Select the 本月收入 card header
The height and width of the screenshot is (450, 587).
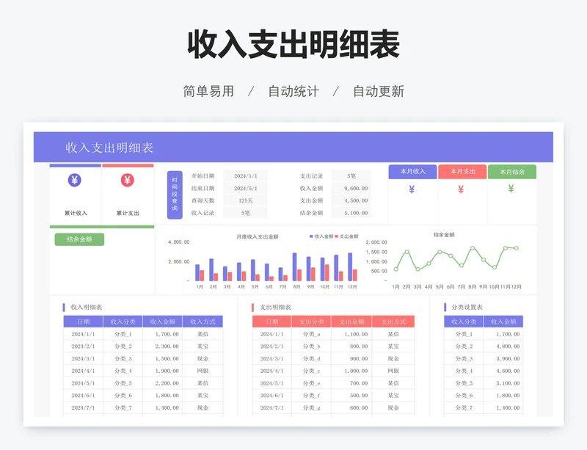412,172
